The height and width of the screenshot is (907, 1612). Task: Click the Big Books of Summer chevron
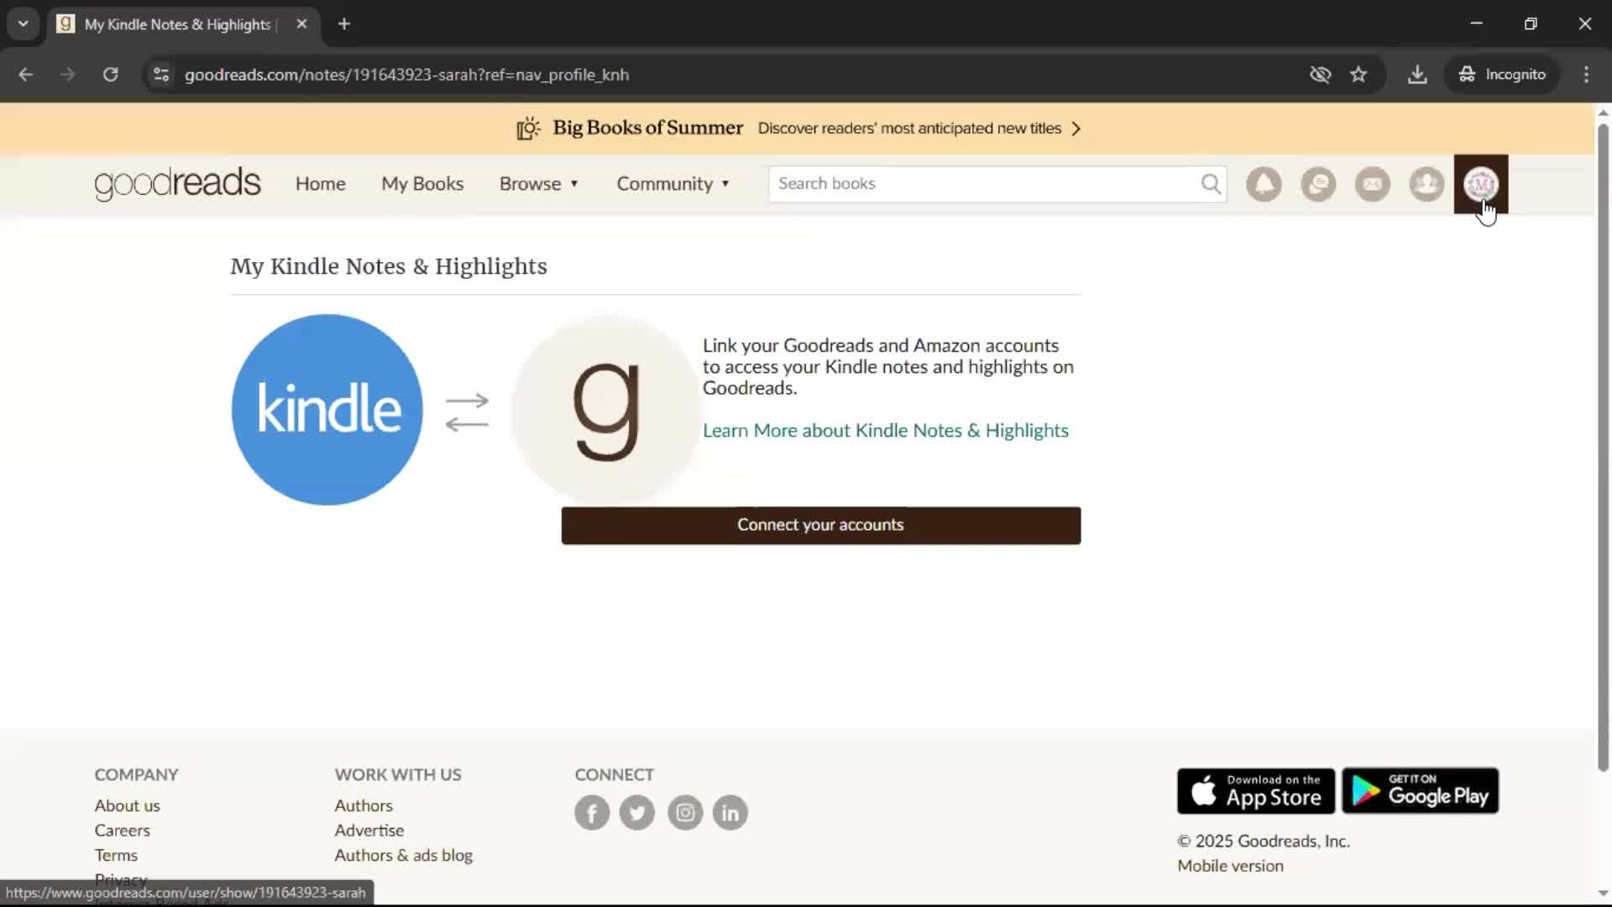pyautogui.click(x=1076, y=128)
